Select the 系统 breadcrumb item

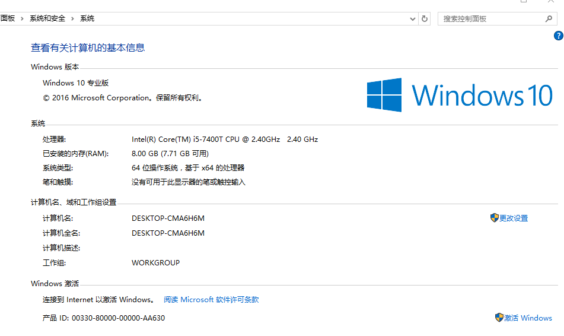(x=87, y=18)
